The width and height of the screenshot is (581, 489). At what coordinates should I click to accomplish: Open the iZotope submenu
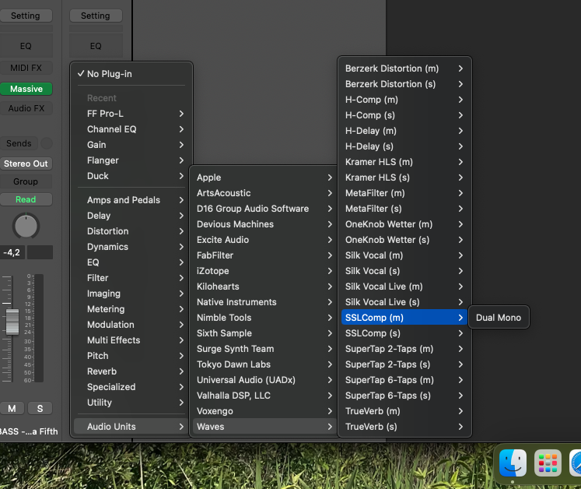tap(264, 271)
